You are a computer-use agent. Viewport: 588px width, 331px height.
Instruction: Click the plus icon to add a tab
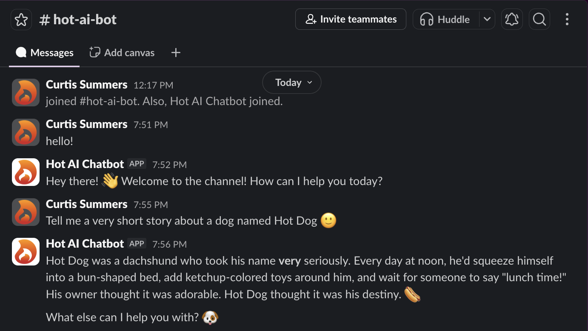[x=176, y=52]
